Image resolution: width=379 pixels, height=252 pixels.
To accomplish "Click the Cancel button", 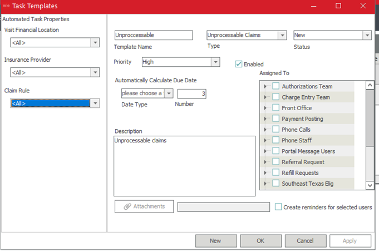I will point(305,241).
